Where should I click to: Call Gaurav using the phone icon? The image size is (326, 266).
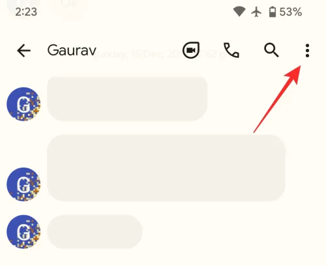[231, 50]
